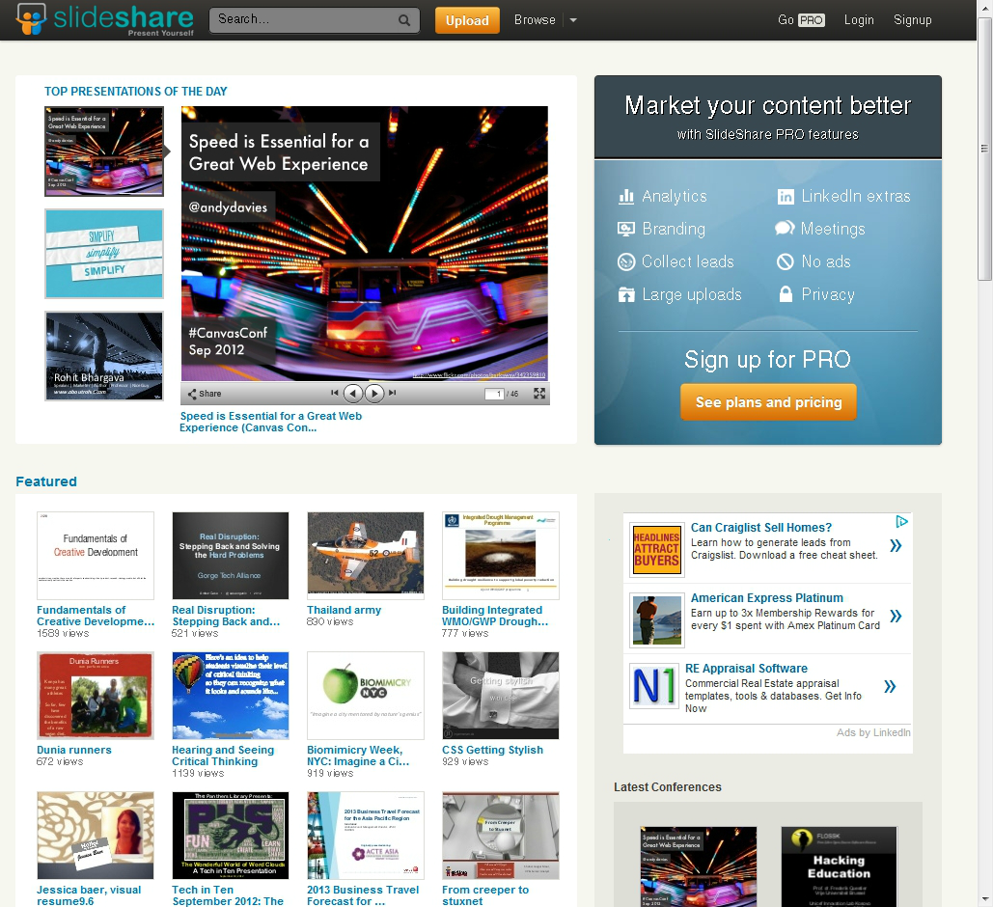Screen dimensions: 993x907
Task: Jump to first slide in player
Action: point(334,393)
